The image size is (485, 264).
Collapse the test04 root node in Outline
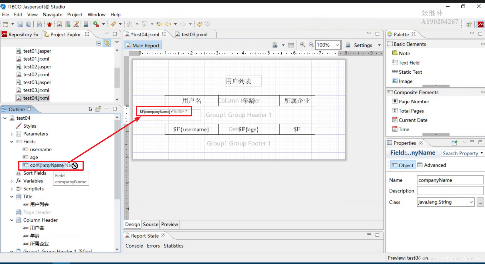[5, 118]
